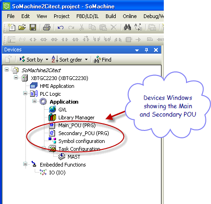211x204 pixels.
Task: Click the Find button in Devices panel
Action: click(103, 60)
